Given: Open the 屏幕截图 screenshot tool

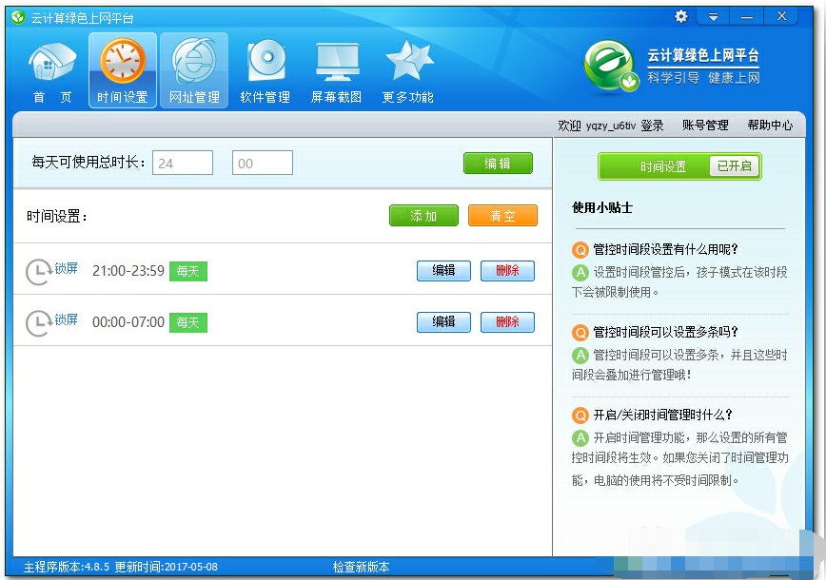Looking at the screenshot, I should pos(335,69).
